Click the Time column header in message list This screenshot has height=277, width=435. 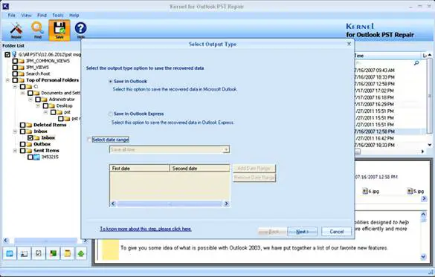(x=388, y=56)
